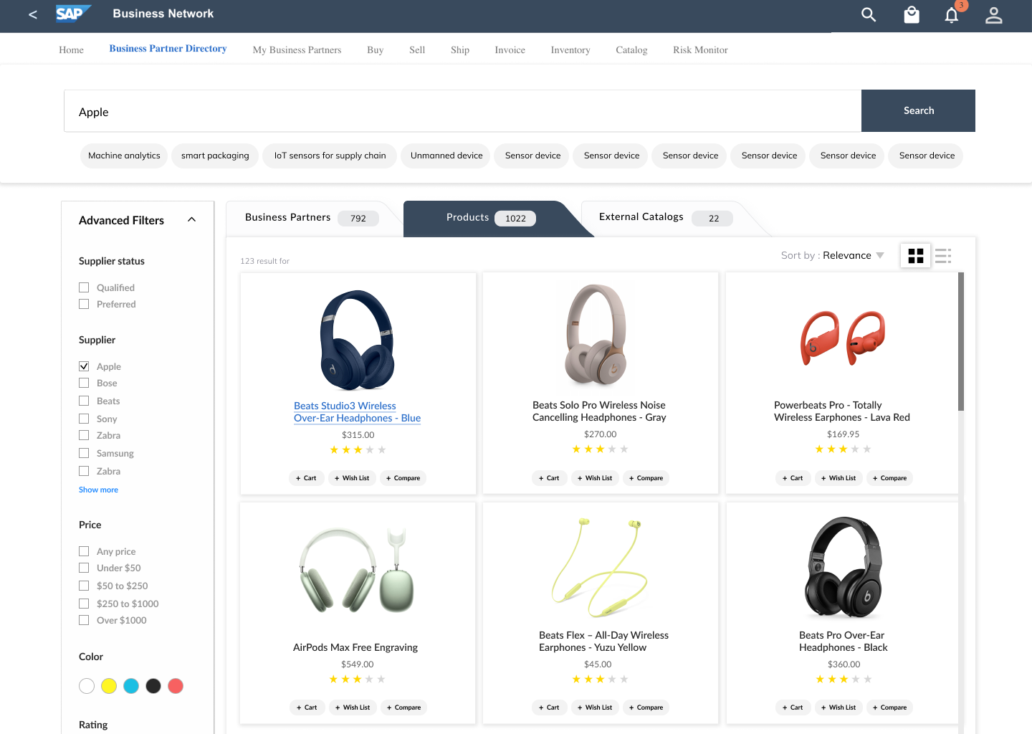1032x734 pixels.
Task: Check the Sony supplier filter
Action: click(x=84, y=419)
